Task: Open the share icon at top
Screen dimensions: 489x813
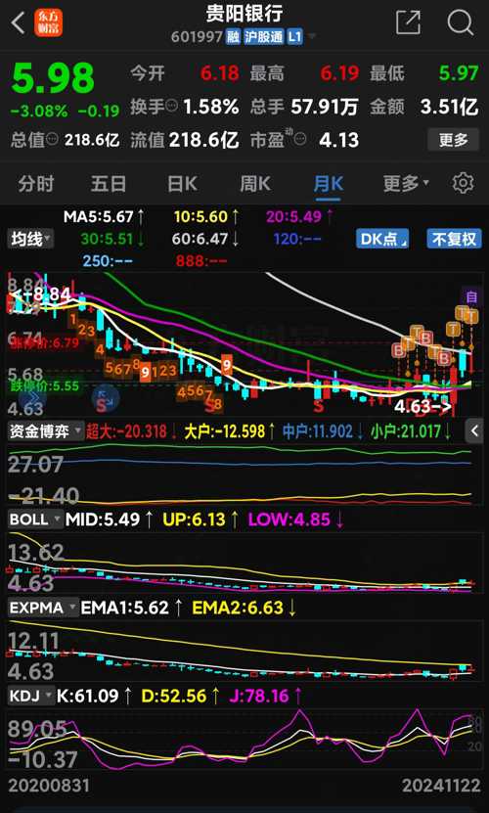Action: point(408,23)
